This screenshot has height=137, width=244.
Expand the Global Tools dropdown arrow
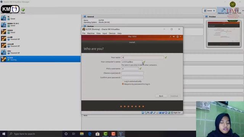click(243, 11)
